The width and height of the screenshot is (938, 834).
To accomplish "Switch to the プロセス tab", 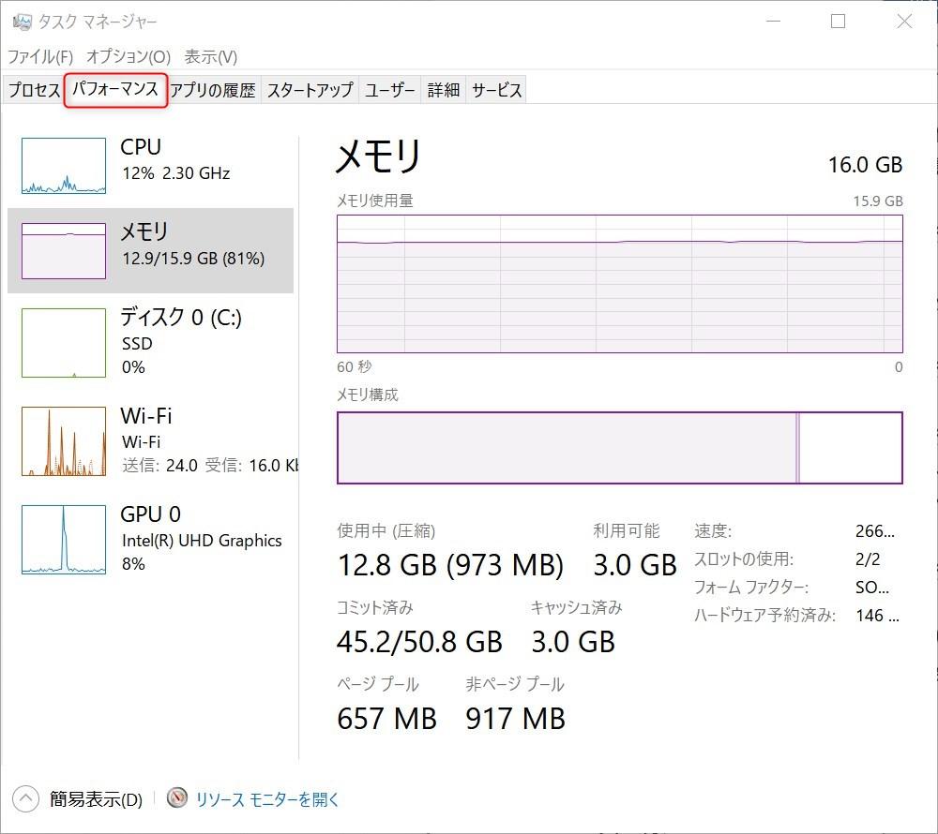I will click(x=33, y=89).
